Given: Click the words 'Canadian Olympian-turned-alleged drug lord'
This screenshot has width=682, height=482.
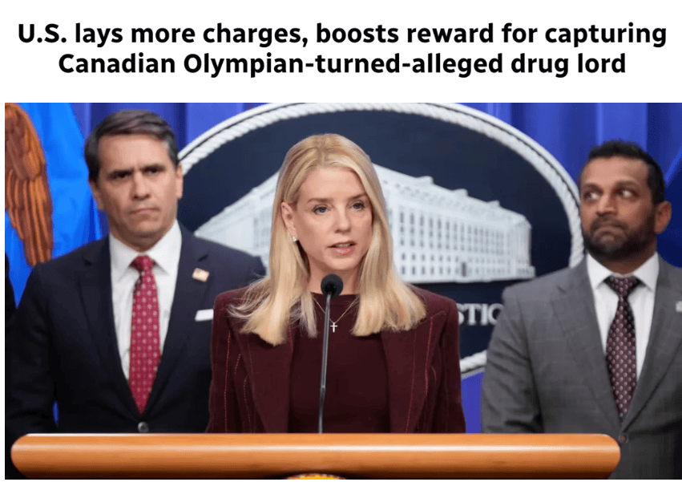Looking at the screenshot, I should tap(342, 63).
